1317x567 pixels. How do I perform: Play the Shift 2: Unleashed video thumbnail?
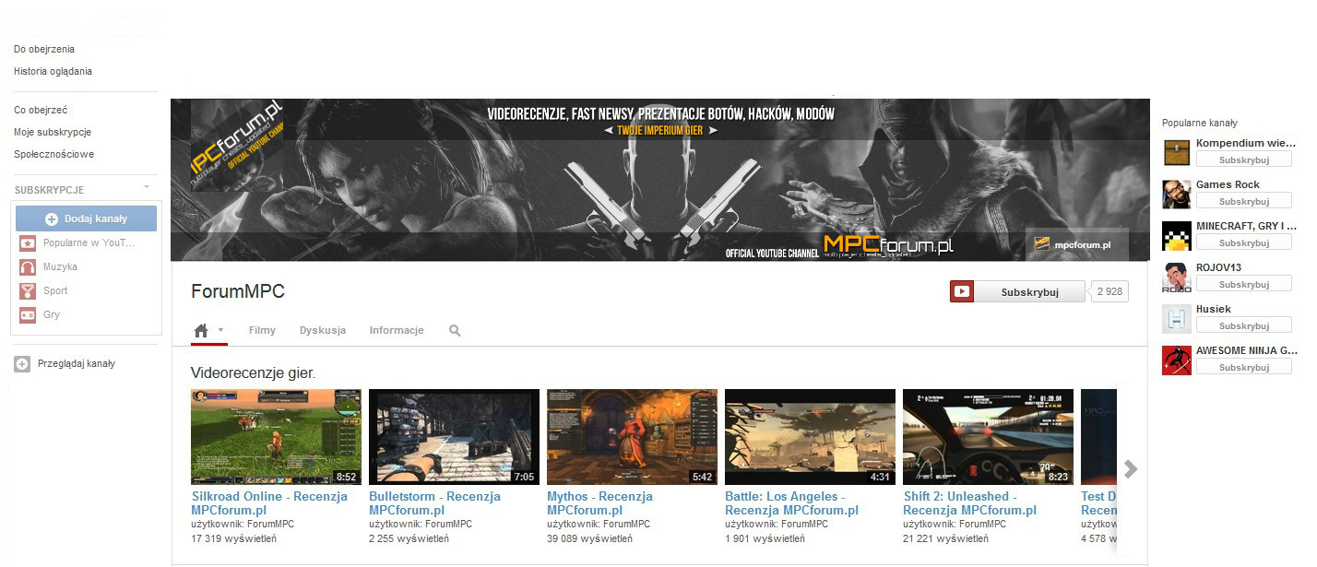(x=988, y=437)
